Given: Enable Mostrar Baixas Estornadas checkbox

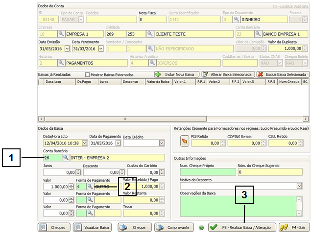Looking at the screenshot, I should [88, 74].
